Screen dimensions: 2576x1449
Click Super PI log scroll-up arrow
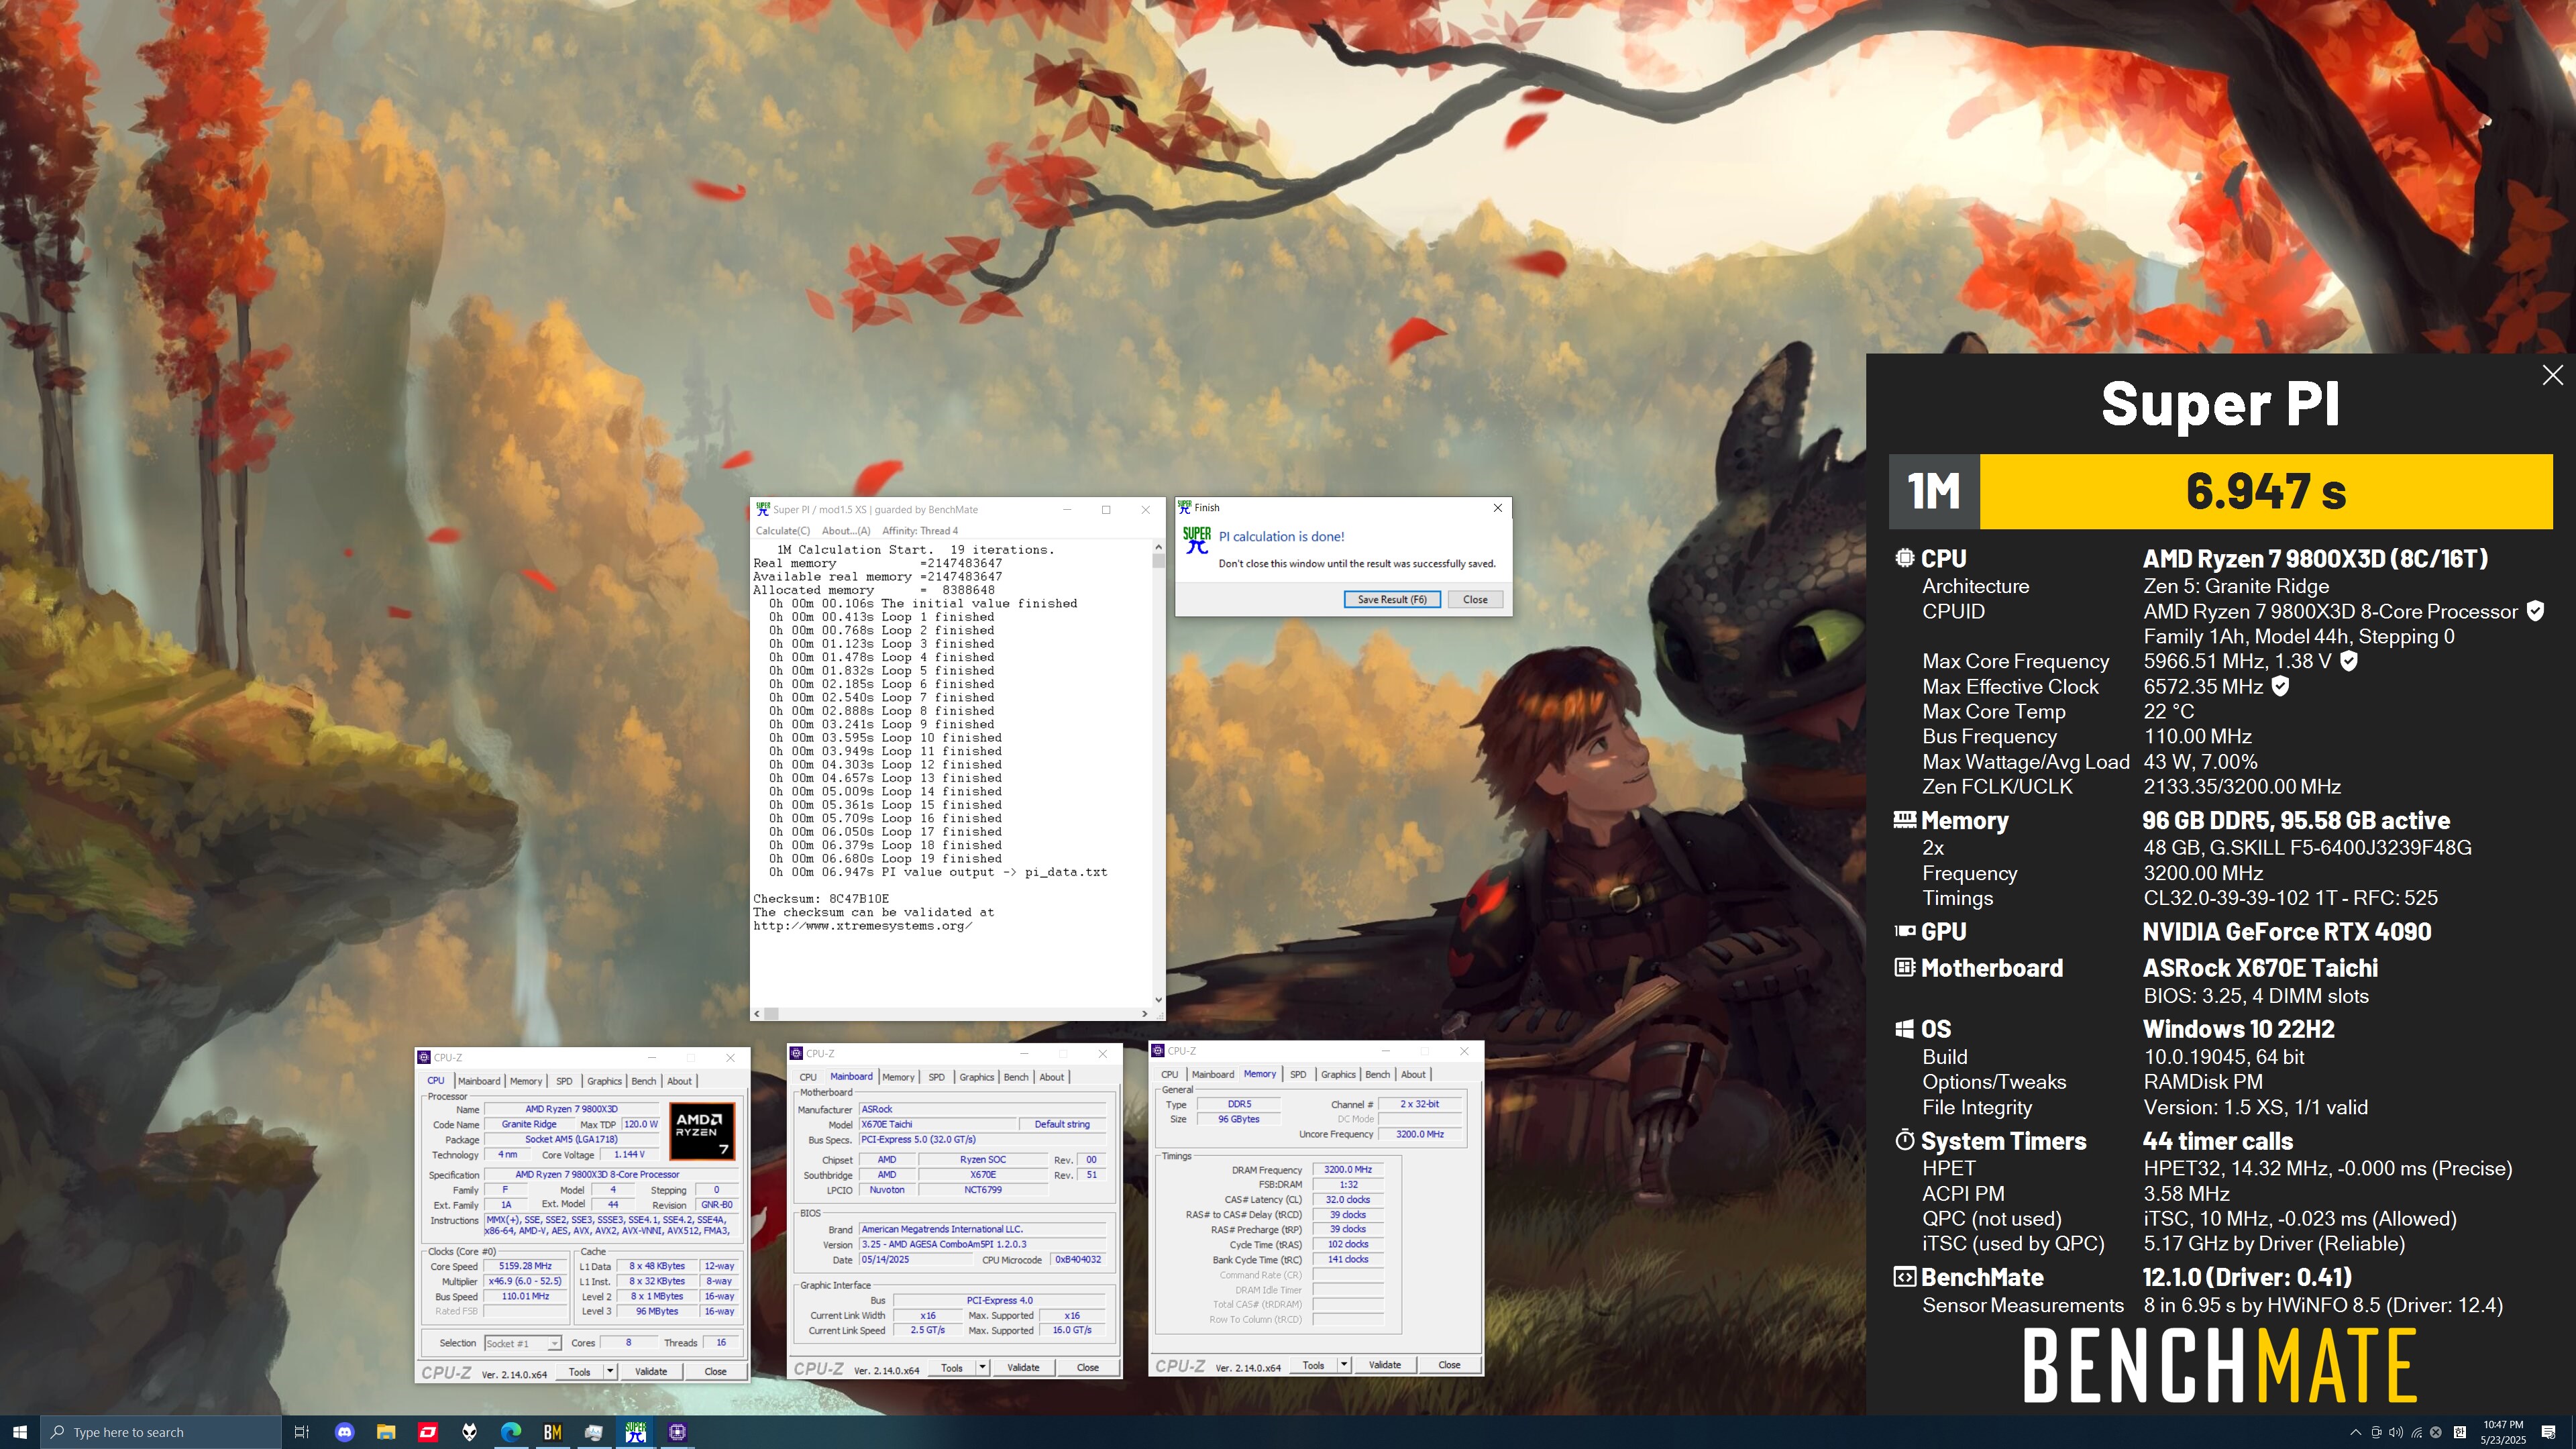pyautogui.click(x=1158, y=547)
